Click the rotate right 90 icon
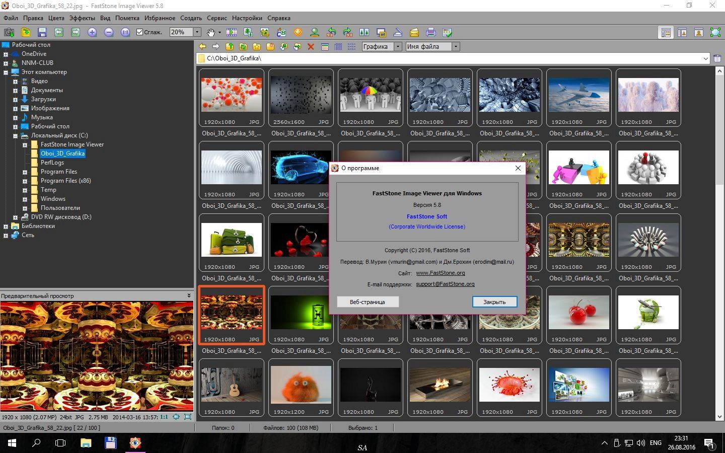 (348, 32)
